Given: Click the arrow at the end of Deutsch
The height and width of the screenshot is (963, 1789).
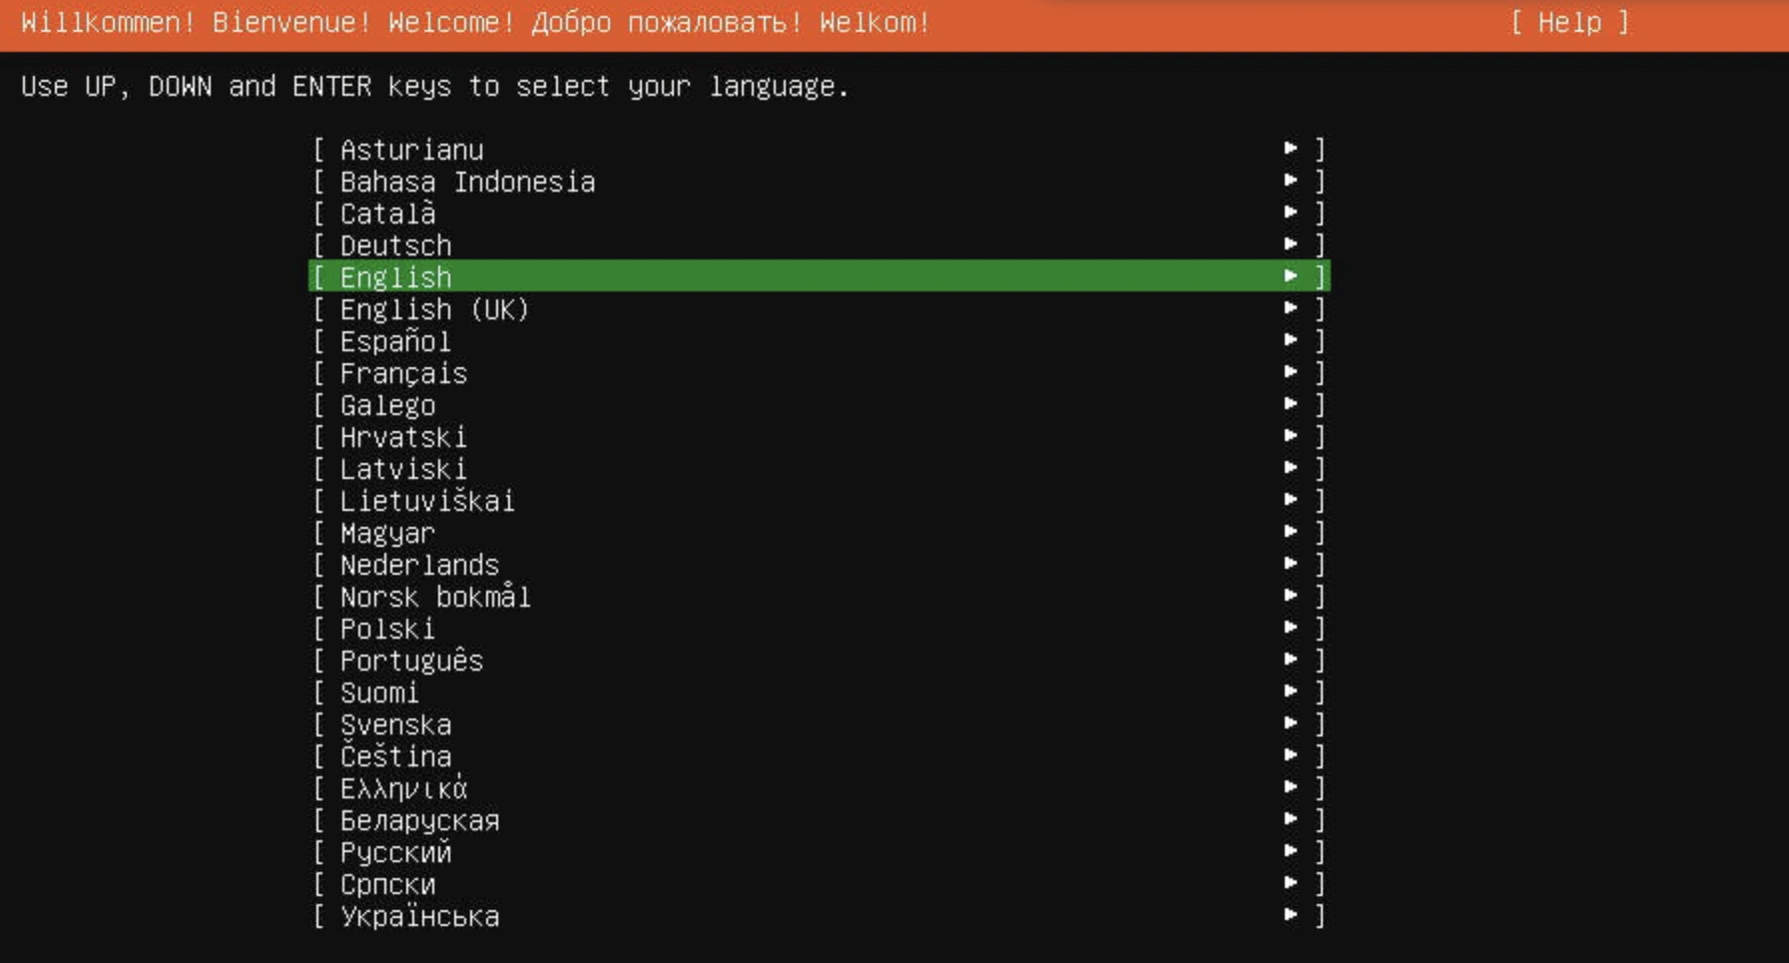Looking at the screenshot, I should pyautogui.click(x=1291, y=244).
